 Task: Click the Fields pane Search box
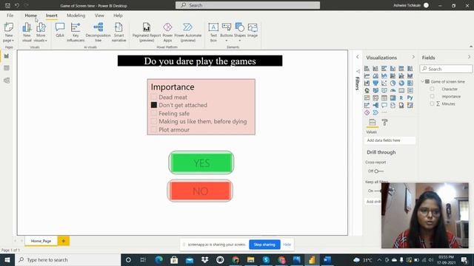tap(446, 69)
